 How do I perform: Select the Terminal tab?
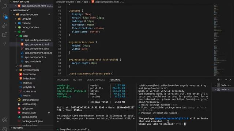115,80
